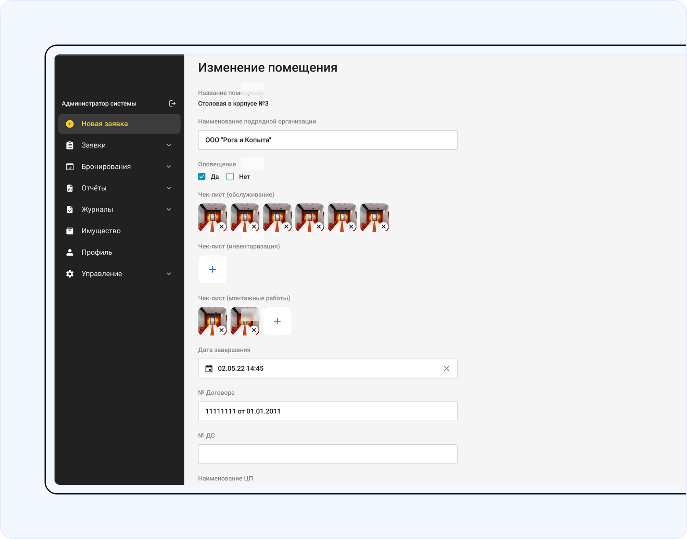Click the journal document icon beside Журналы
Viewport: 687px width, 539px height.
(70, 209)
